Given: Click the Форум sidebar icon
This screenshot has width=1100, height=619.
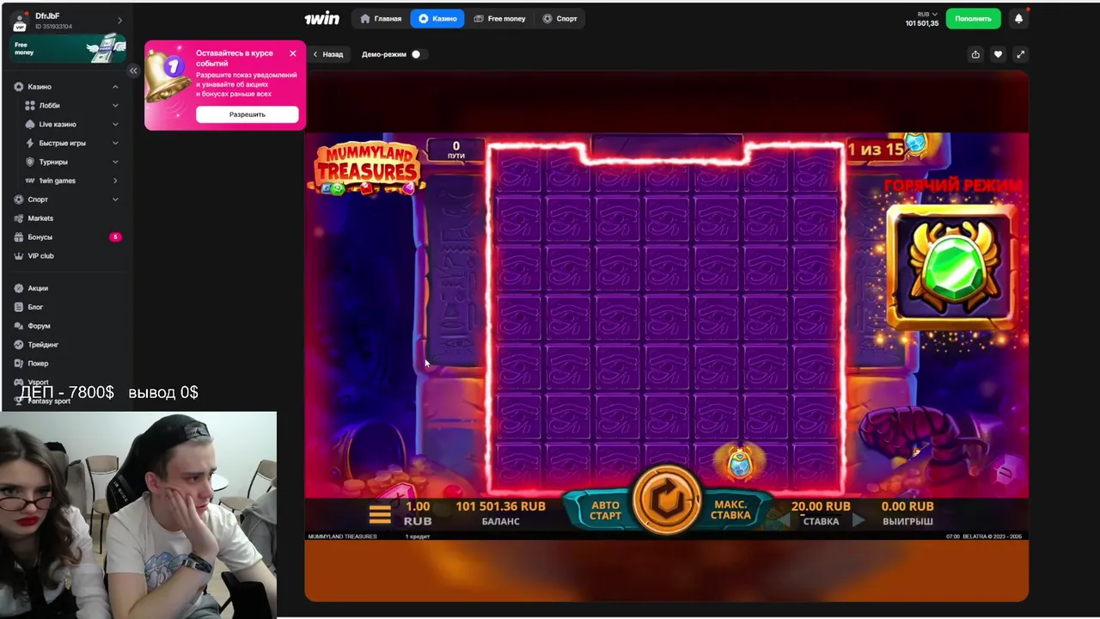Looking at the screenshot, I should (x=19, y=326).
